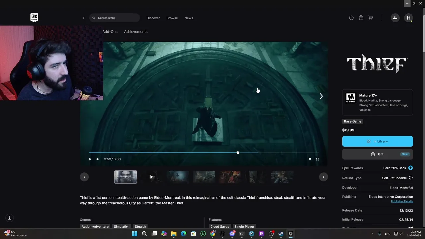
Task: Open the gift box icon in header
Action: pyautogui.click(x=361, y=18)
